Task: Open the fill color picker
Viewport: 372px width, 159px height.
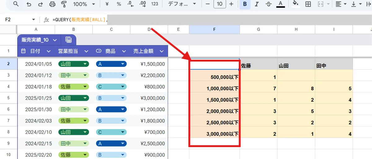Action: pyautogui.click(x=296, y=4)
